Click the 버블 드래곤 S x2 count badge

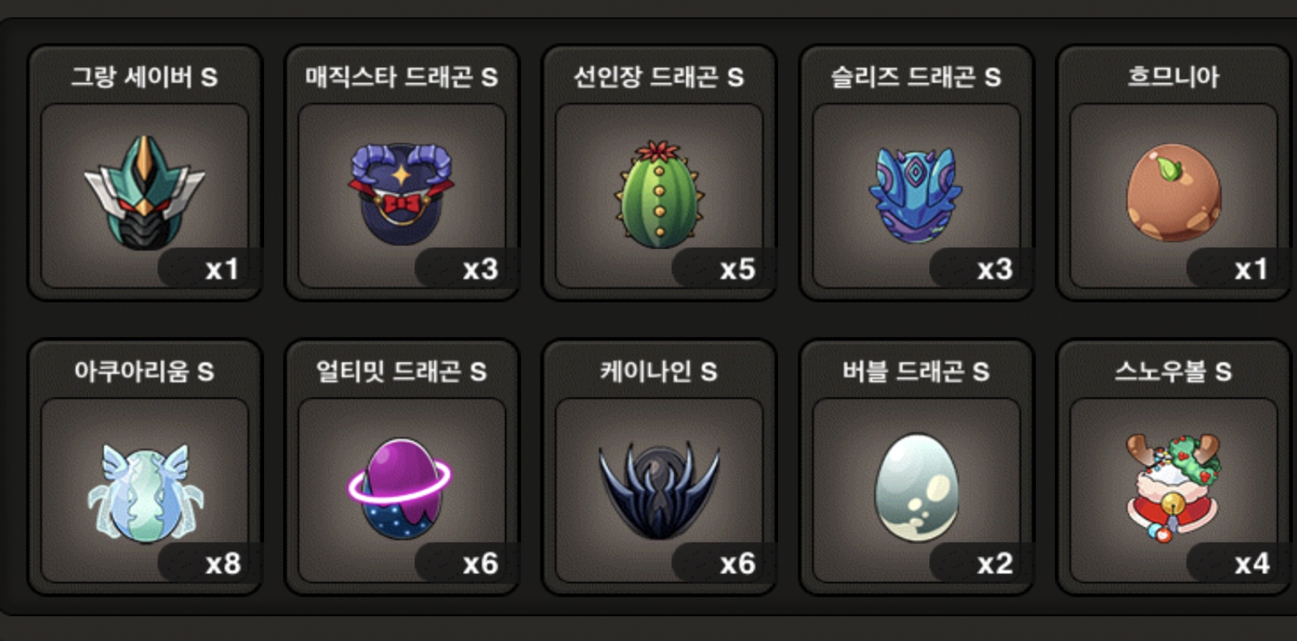980,564
